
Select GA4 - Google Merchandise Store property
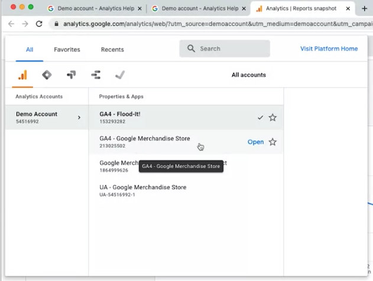click(186, 142)
